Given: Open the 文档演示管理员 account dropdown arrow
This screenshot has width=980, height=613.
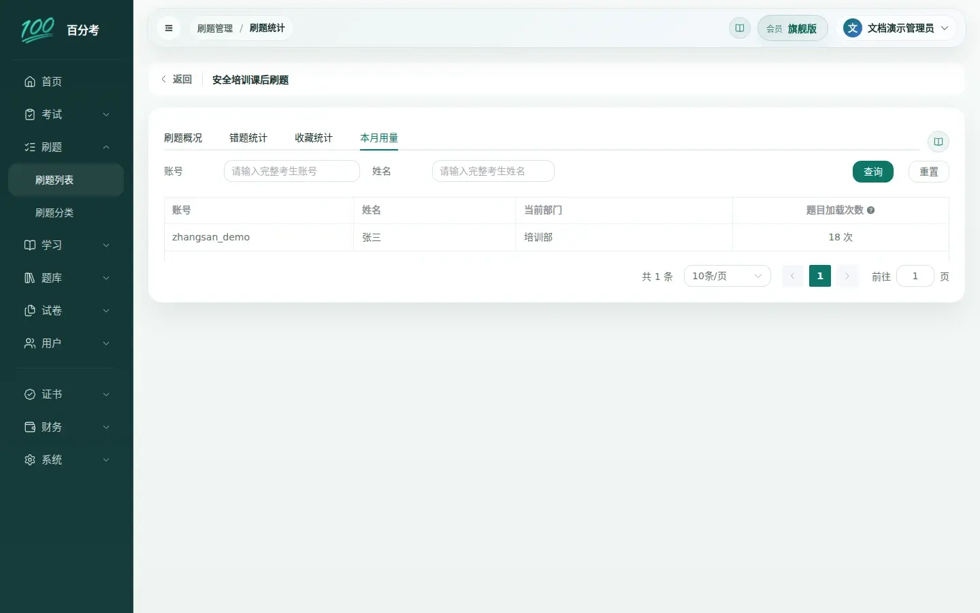Looking at the screenshot, I should point(945,28).
